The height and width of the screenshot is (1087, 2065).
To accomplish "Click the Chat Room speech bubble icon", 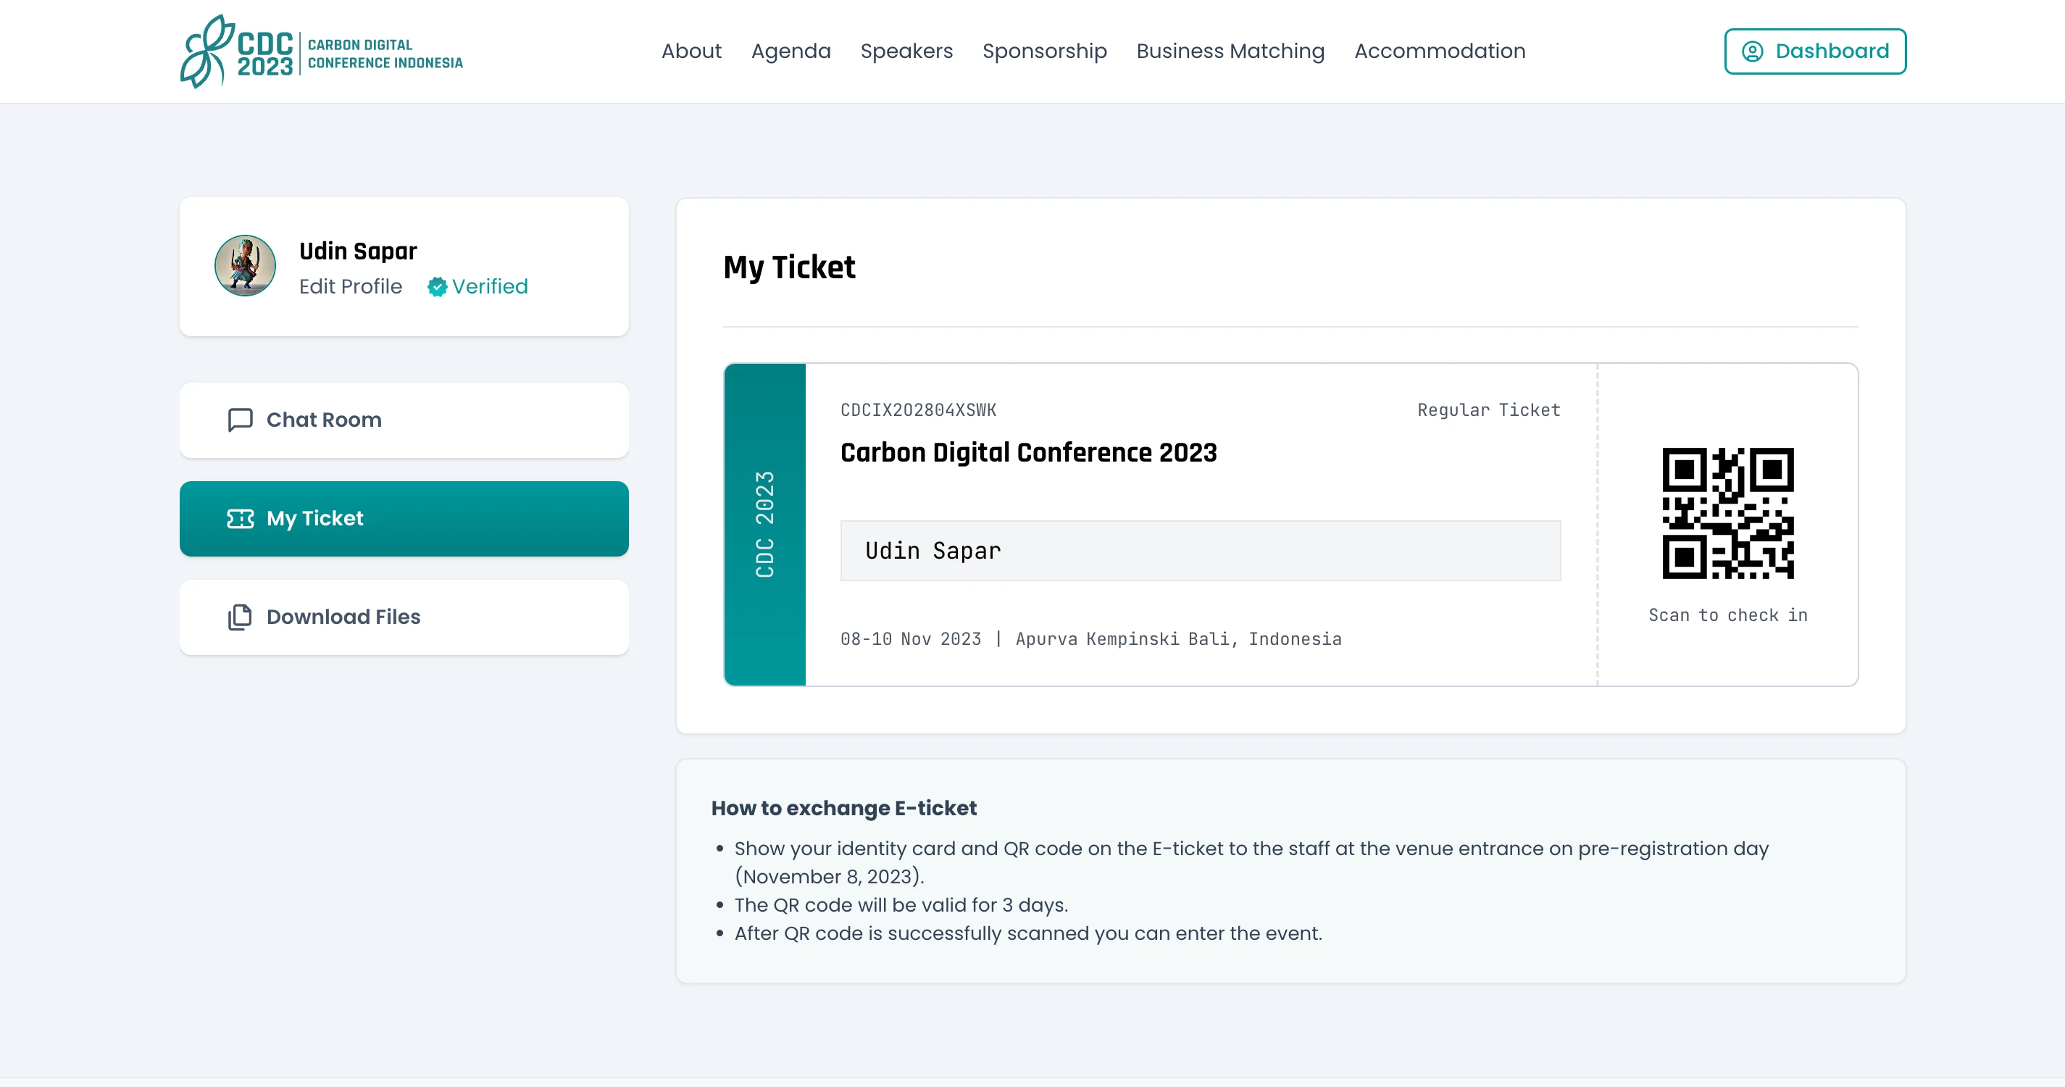I will (x=240, y=420).
